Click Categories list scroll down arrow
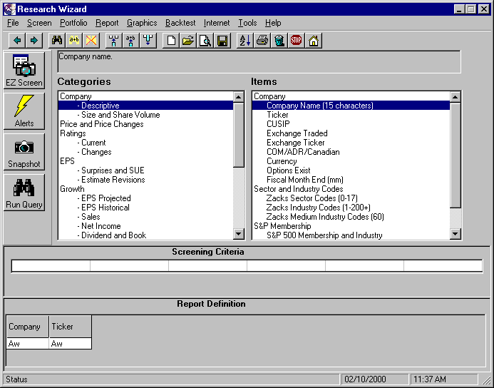Viewport: 494px width, 388px height. coord(239,234)
